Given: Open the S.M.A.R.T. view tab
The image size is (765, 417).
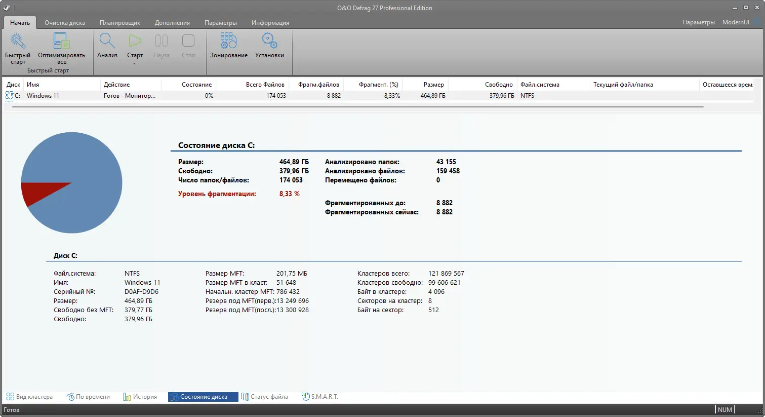Looking at the screenshot, I should (x=320, y=397).
